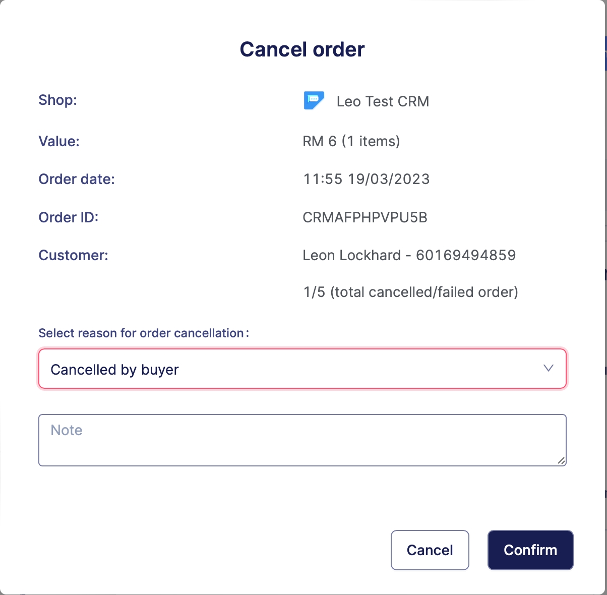This screenshot has width=607, height=595.
Task: Click the "Cancel order" dialog title
Action: point(302,49)
